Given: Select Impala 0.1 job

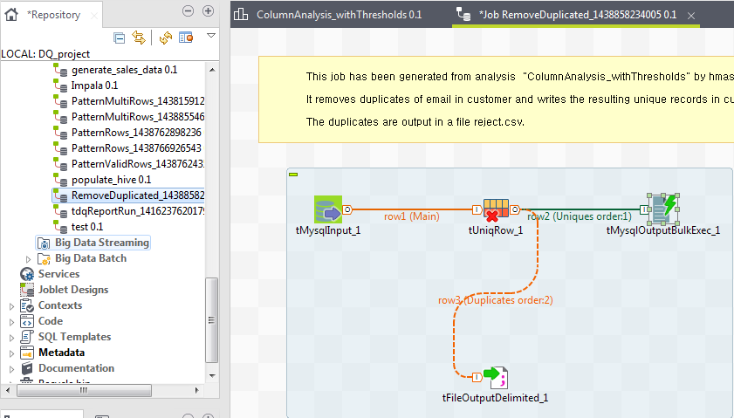Looking at the screenshot, I should 94,86.
